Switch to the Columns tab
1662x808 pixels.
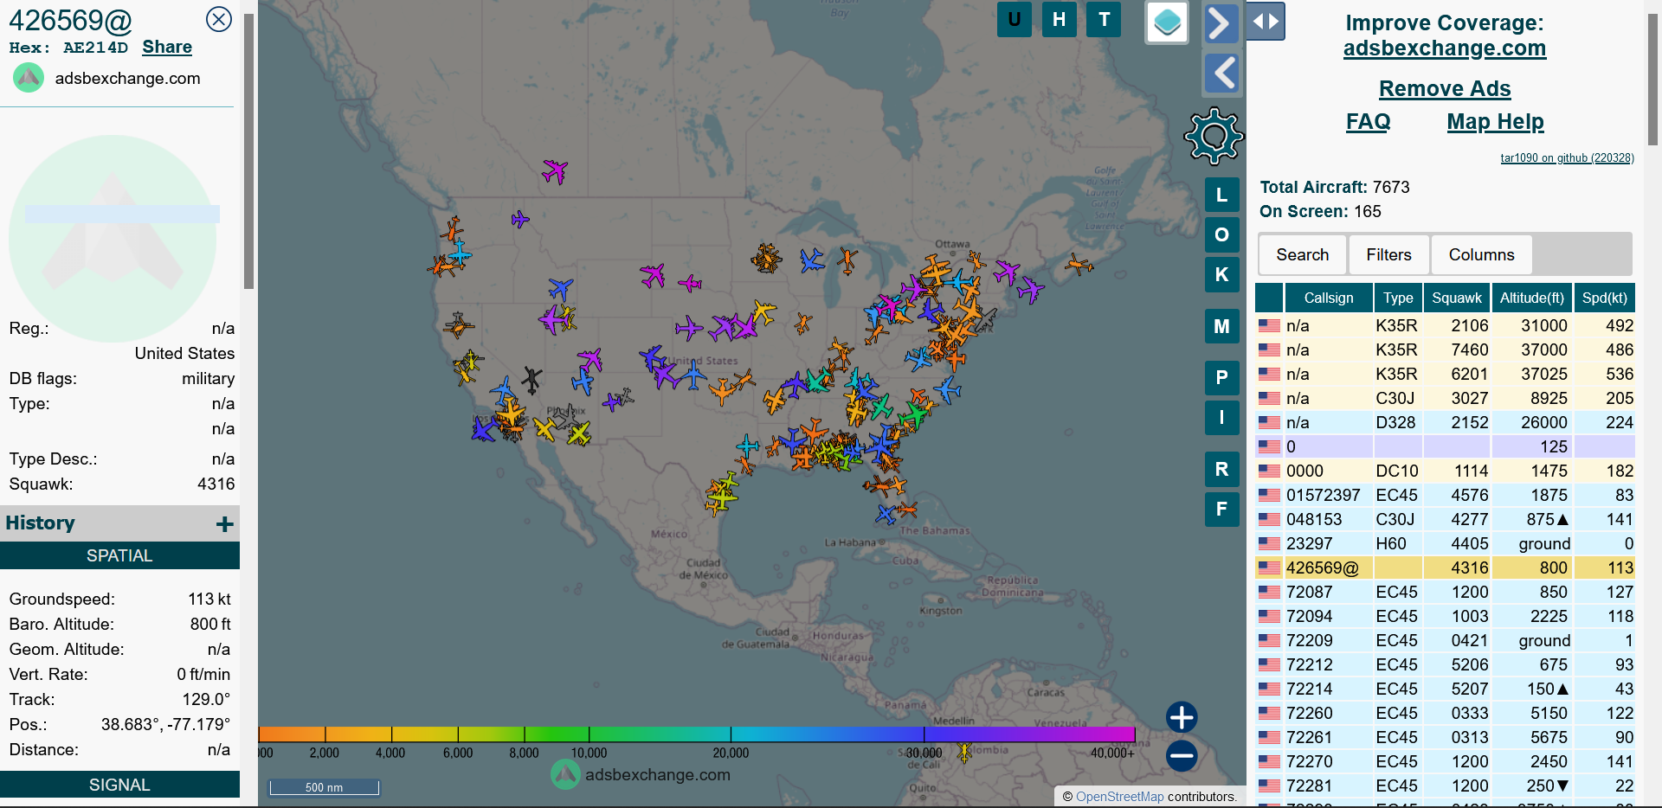1481,254
